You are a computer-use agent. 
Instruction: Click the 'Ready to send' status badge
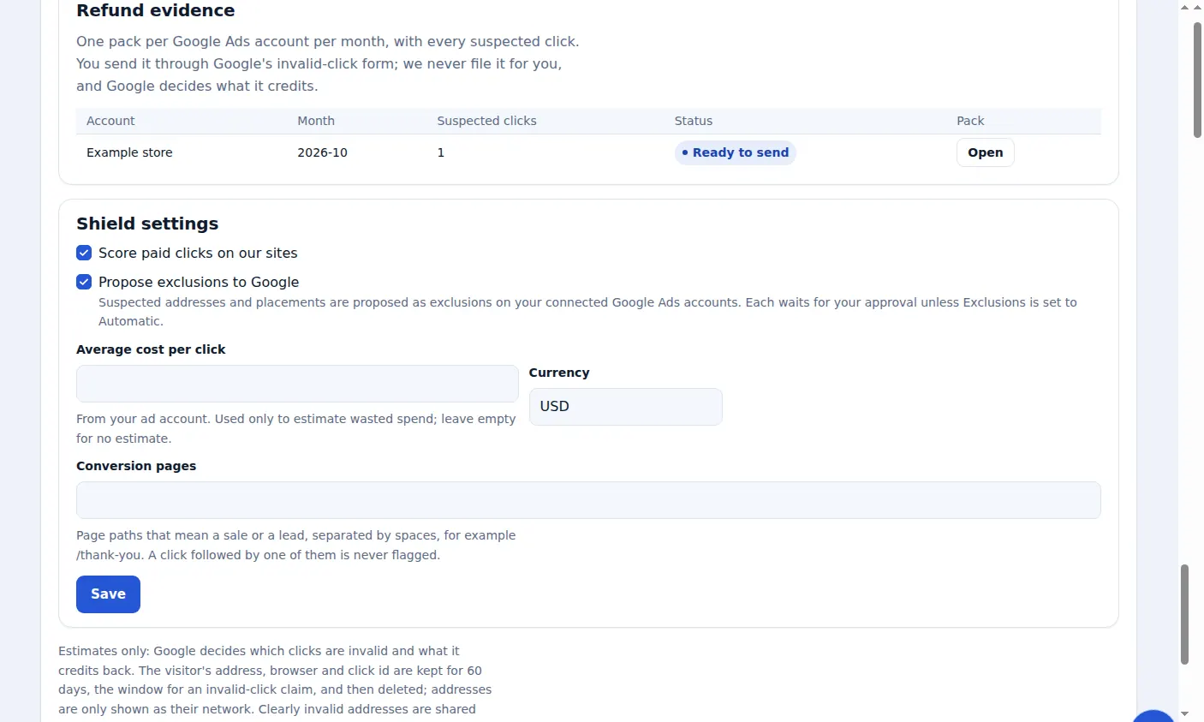[x=736, y=152]
